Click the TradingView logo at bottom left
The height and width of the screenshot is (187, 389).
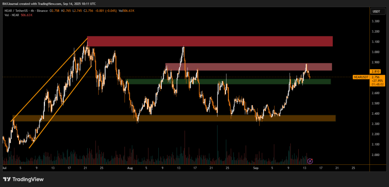[x=23, y=179]
